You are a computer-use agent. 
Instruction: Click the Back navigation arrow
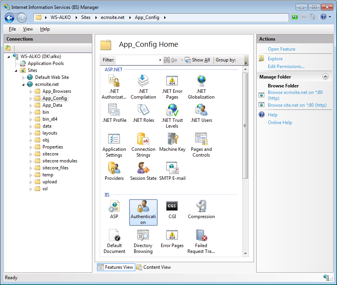tap(9, 18)
